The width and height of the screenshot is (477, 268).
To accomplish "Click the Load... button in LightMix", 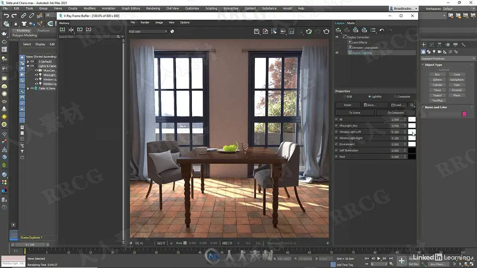I will pyautogui.click(x=398, y=105).
